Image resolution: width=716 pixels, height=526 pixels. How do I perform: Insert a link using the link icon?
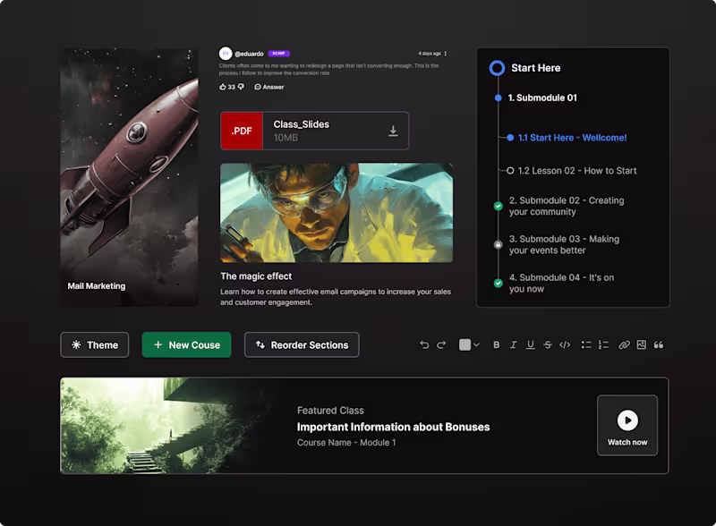pyautogui.click(x=625, y=344)
